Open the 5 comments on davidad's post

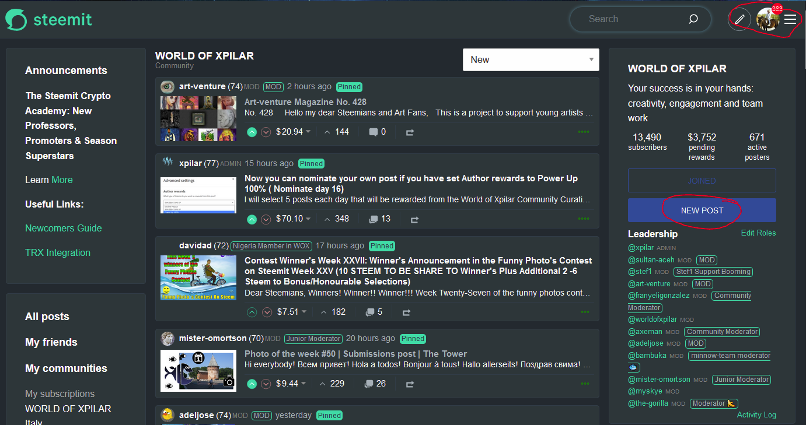[x=374, y=312]
